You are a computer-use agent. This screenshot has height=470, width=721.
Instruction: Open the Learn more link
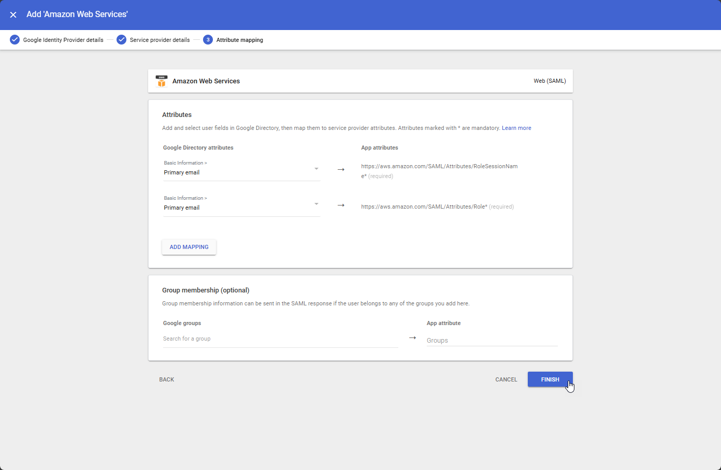coord(516,128)
